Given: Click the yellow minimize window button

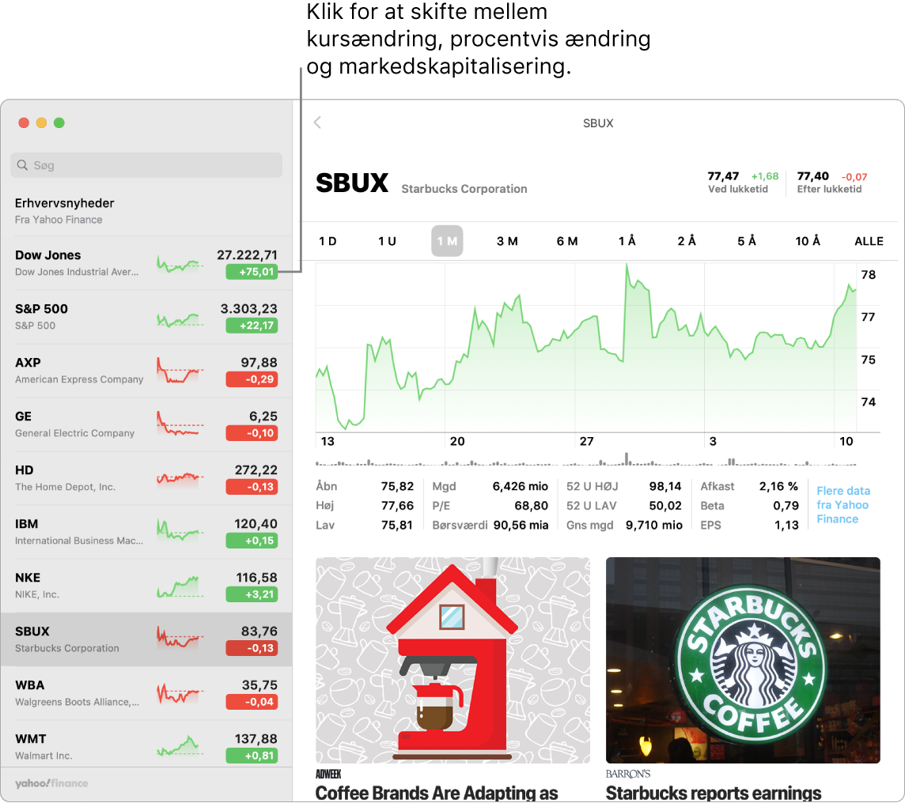Looking at the screenshot, I should [42, 123].
